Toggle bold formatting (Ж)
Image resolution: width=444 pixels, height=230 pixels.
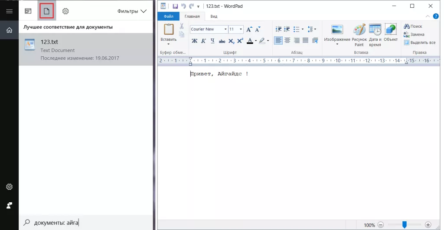pos(195,41)
